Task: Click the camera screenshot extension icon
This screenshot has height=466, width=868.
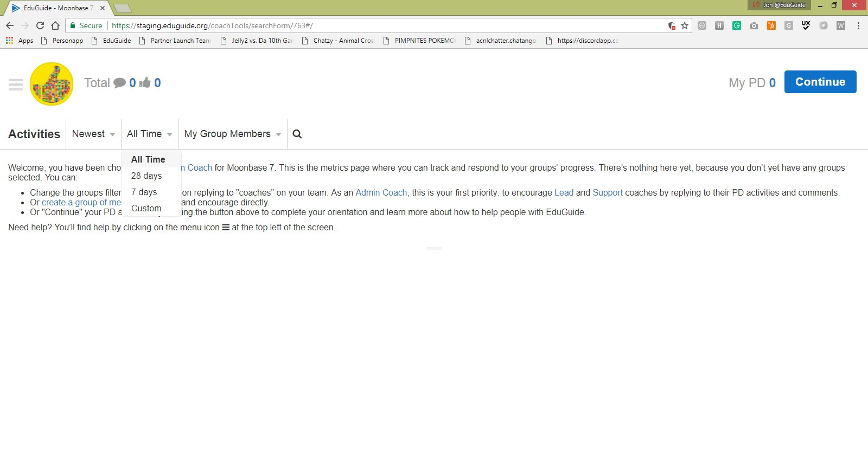Action: click(x=754, y=25)
